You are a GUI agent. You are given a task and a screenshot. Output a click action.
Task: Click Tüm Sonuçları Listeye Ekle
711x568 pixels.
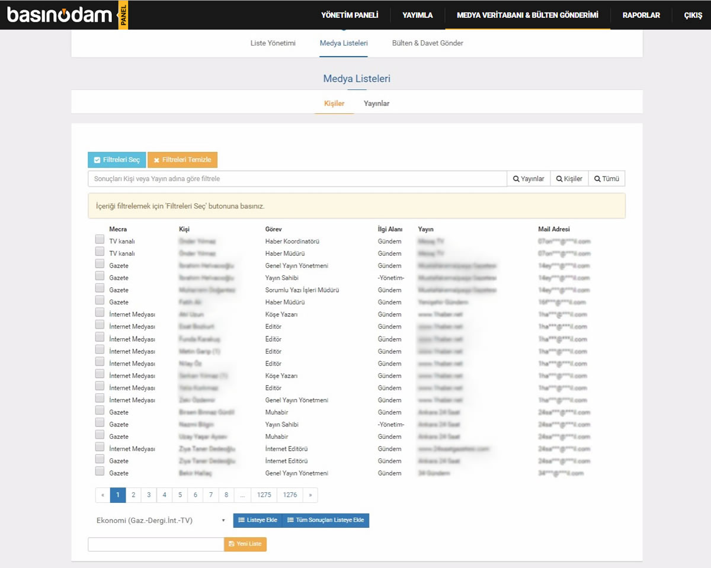tap(325, 520)
